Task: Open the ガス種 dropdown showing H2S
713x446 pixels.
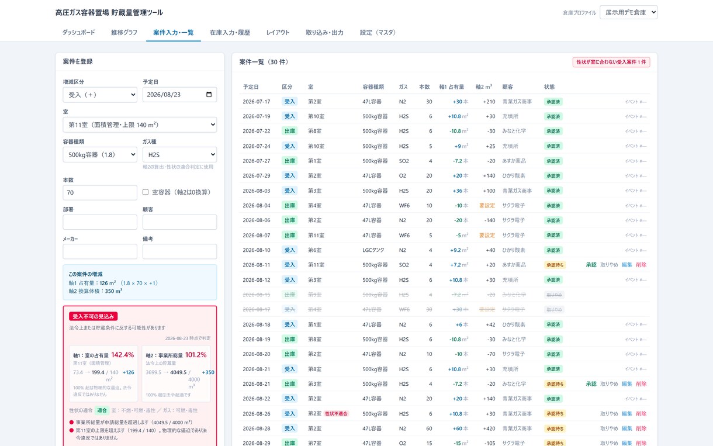Action: point(179,154)
